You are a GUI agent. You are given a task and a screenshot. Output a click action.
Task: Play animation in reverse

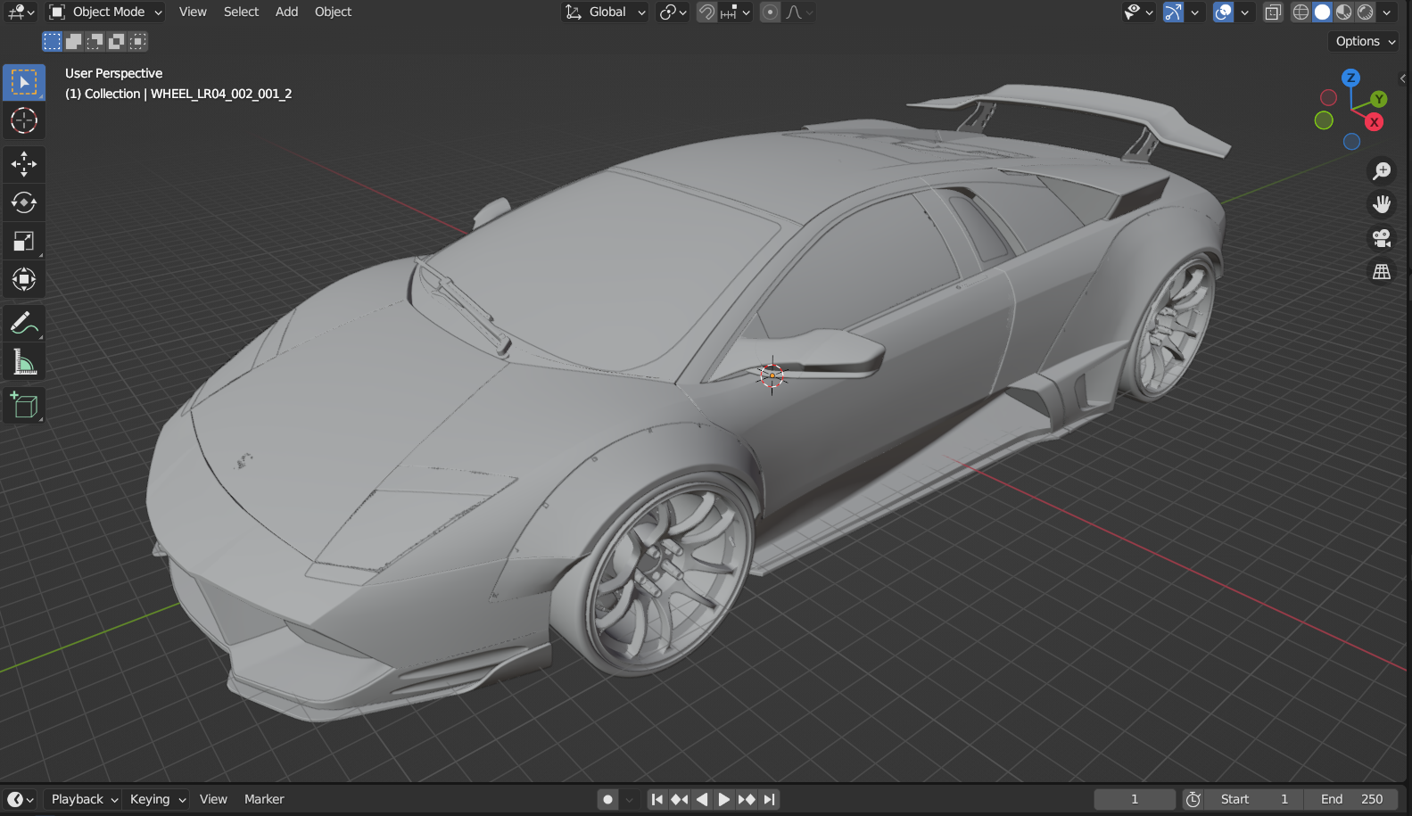(702, 799)
